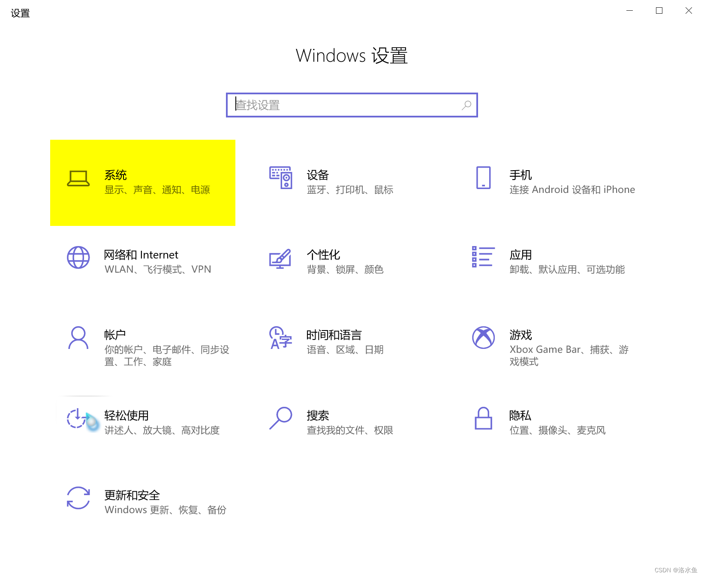Open the 轻松使用 settings category

(x=143, y=423)
